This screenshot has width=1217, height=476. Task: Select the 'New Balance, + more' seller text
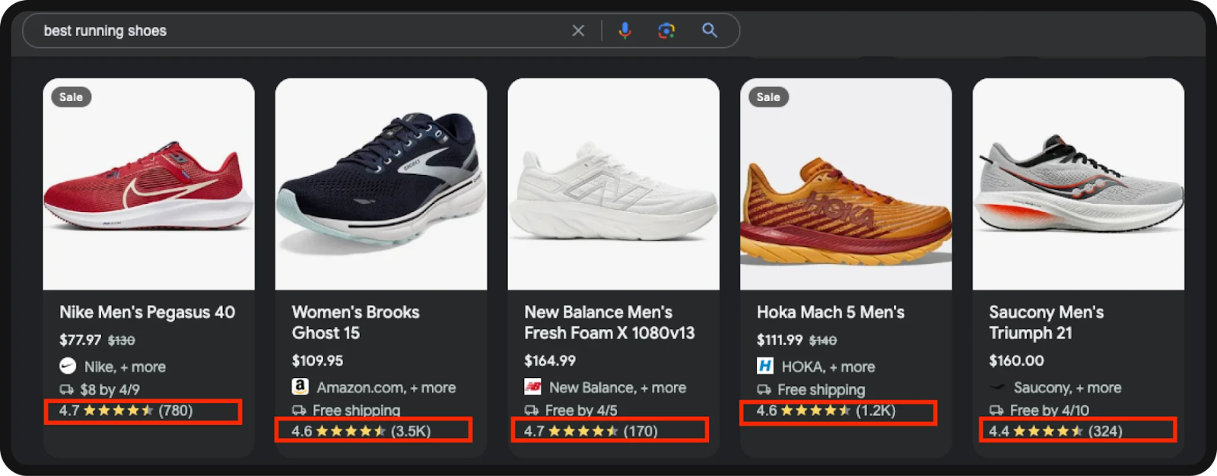[x=618, y=387]
